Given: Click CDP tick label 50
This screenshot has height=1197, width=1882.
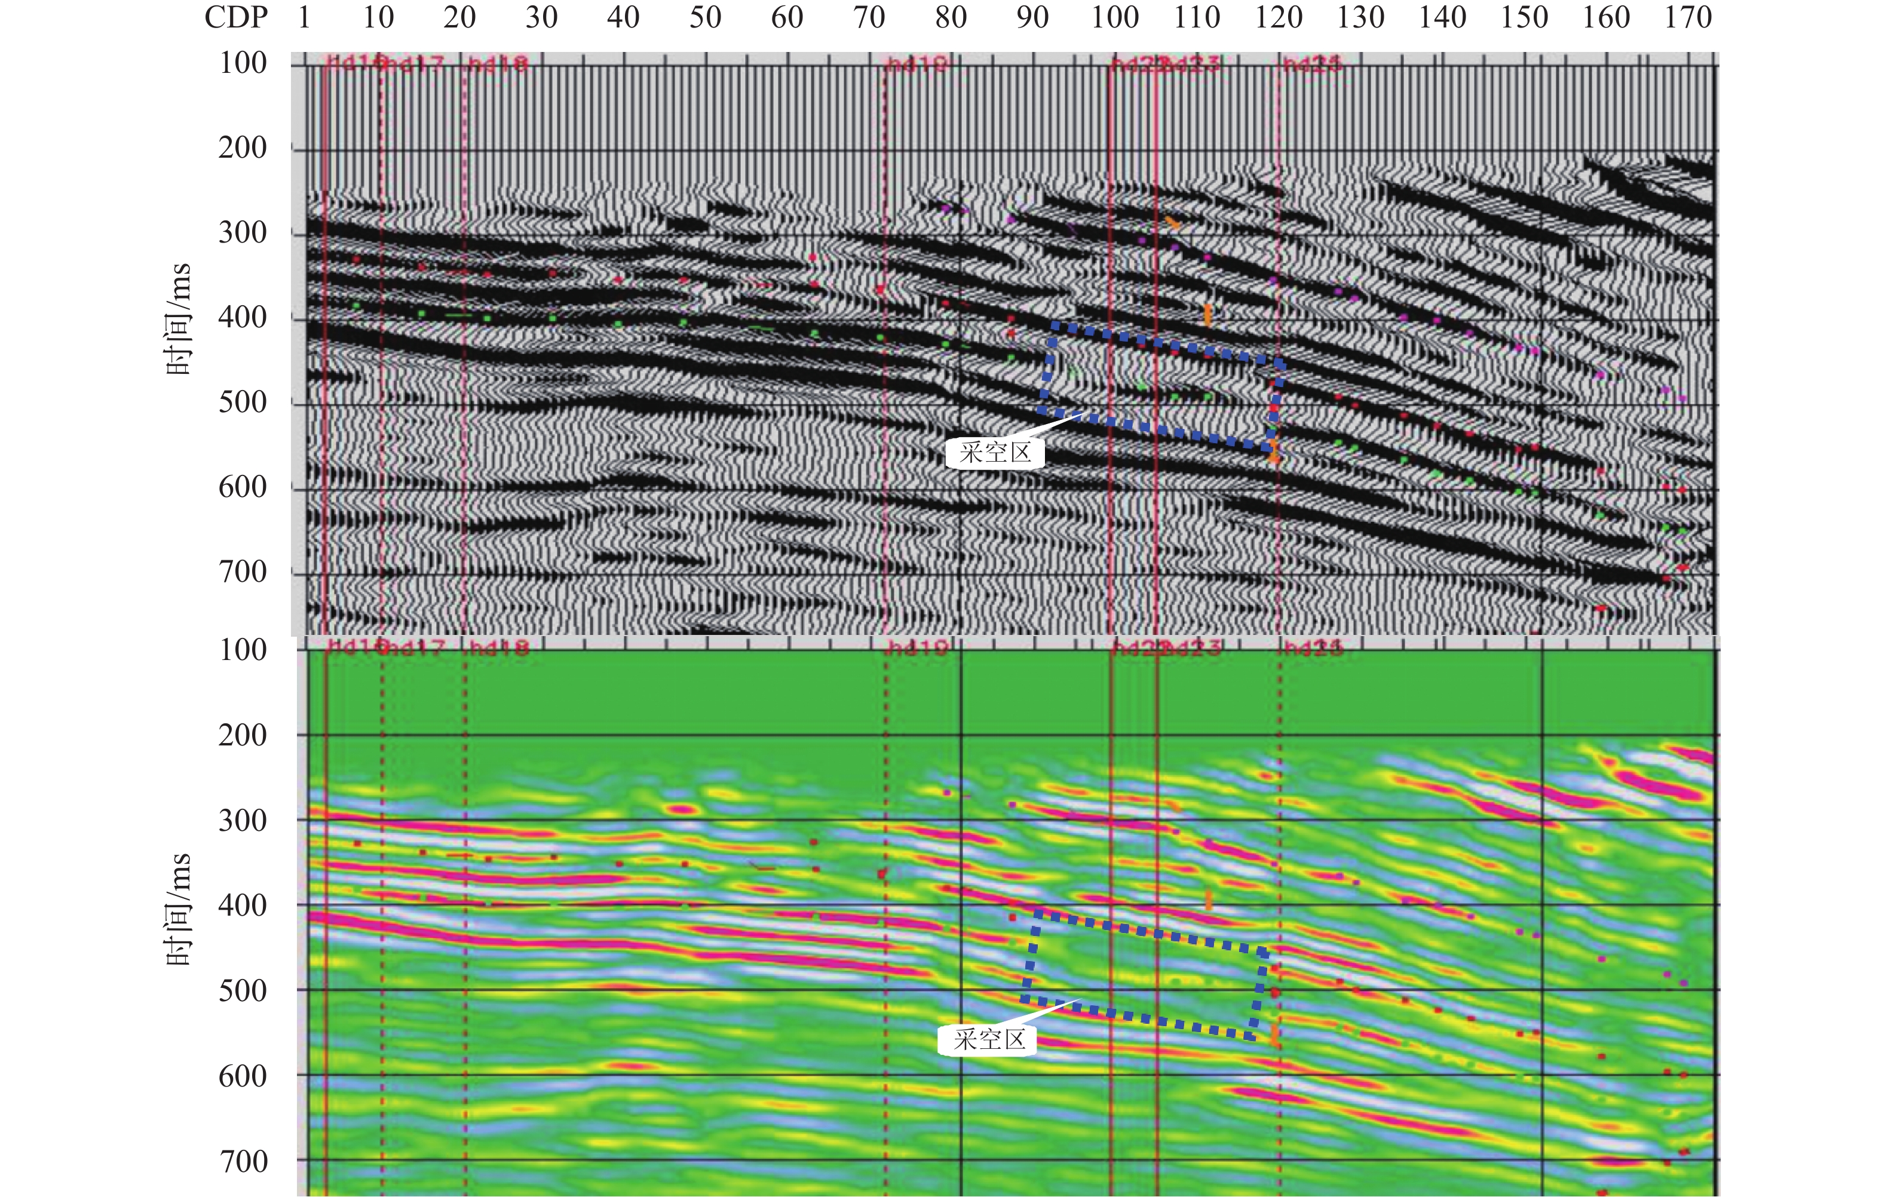Looking at the screenshot, I should (x=705, y=17).
